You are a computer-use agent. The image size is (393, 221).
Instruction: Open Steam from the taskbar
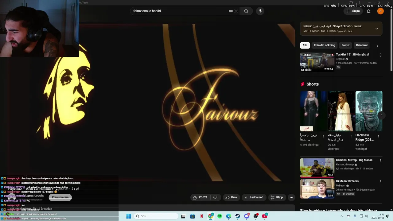[x=238, y=216]
